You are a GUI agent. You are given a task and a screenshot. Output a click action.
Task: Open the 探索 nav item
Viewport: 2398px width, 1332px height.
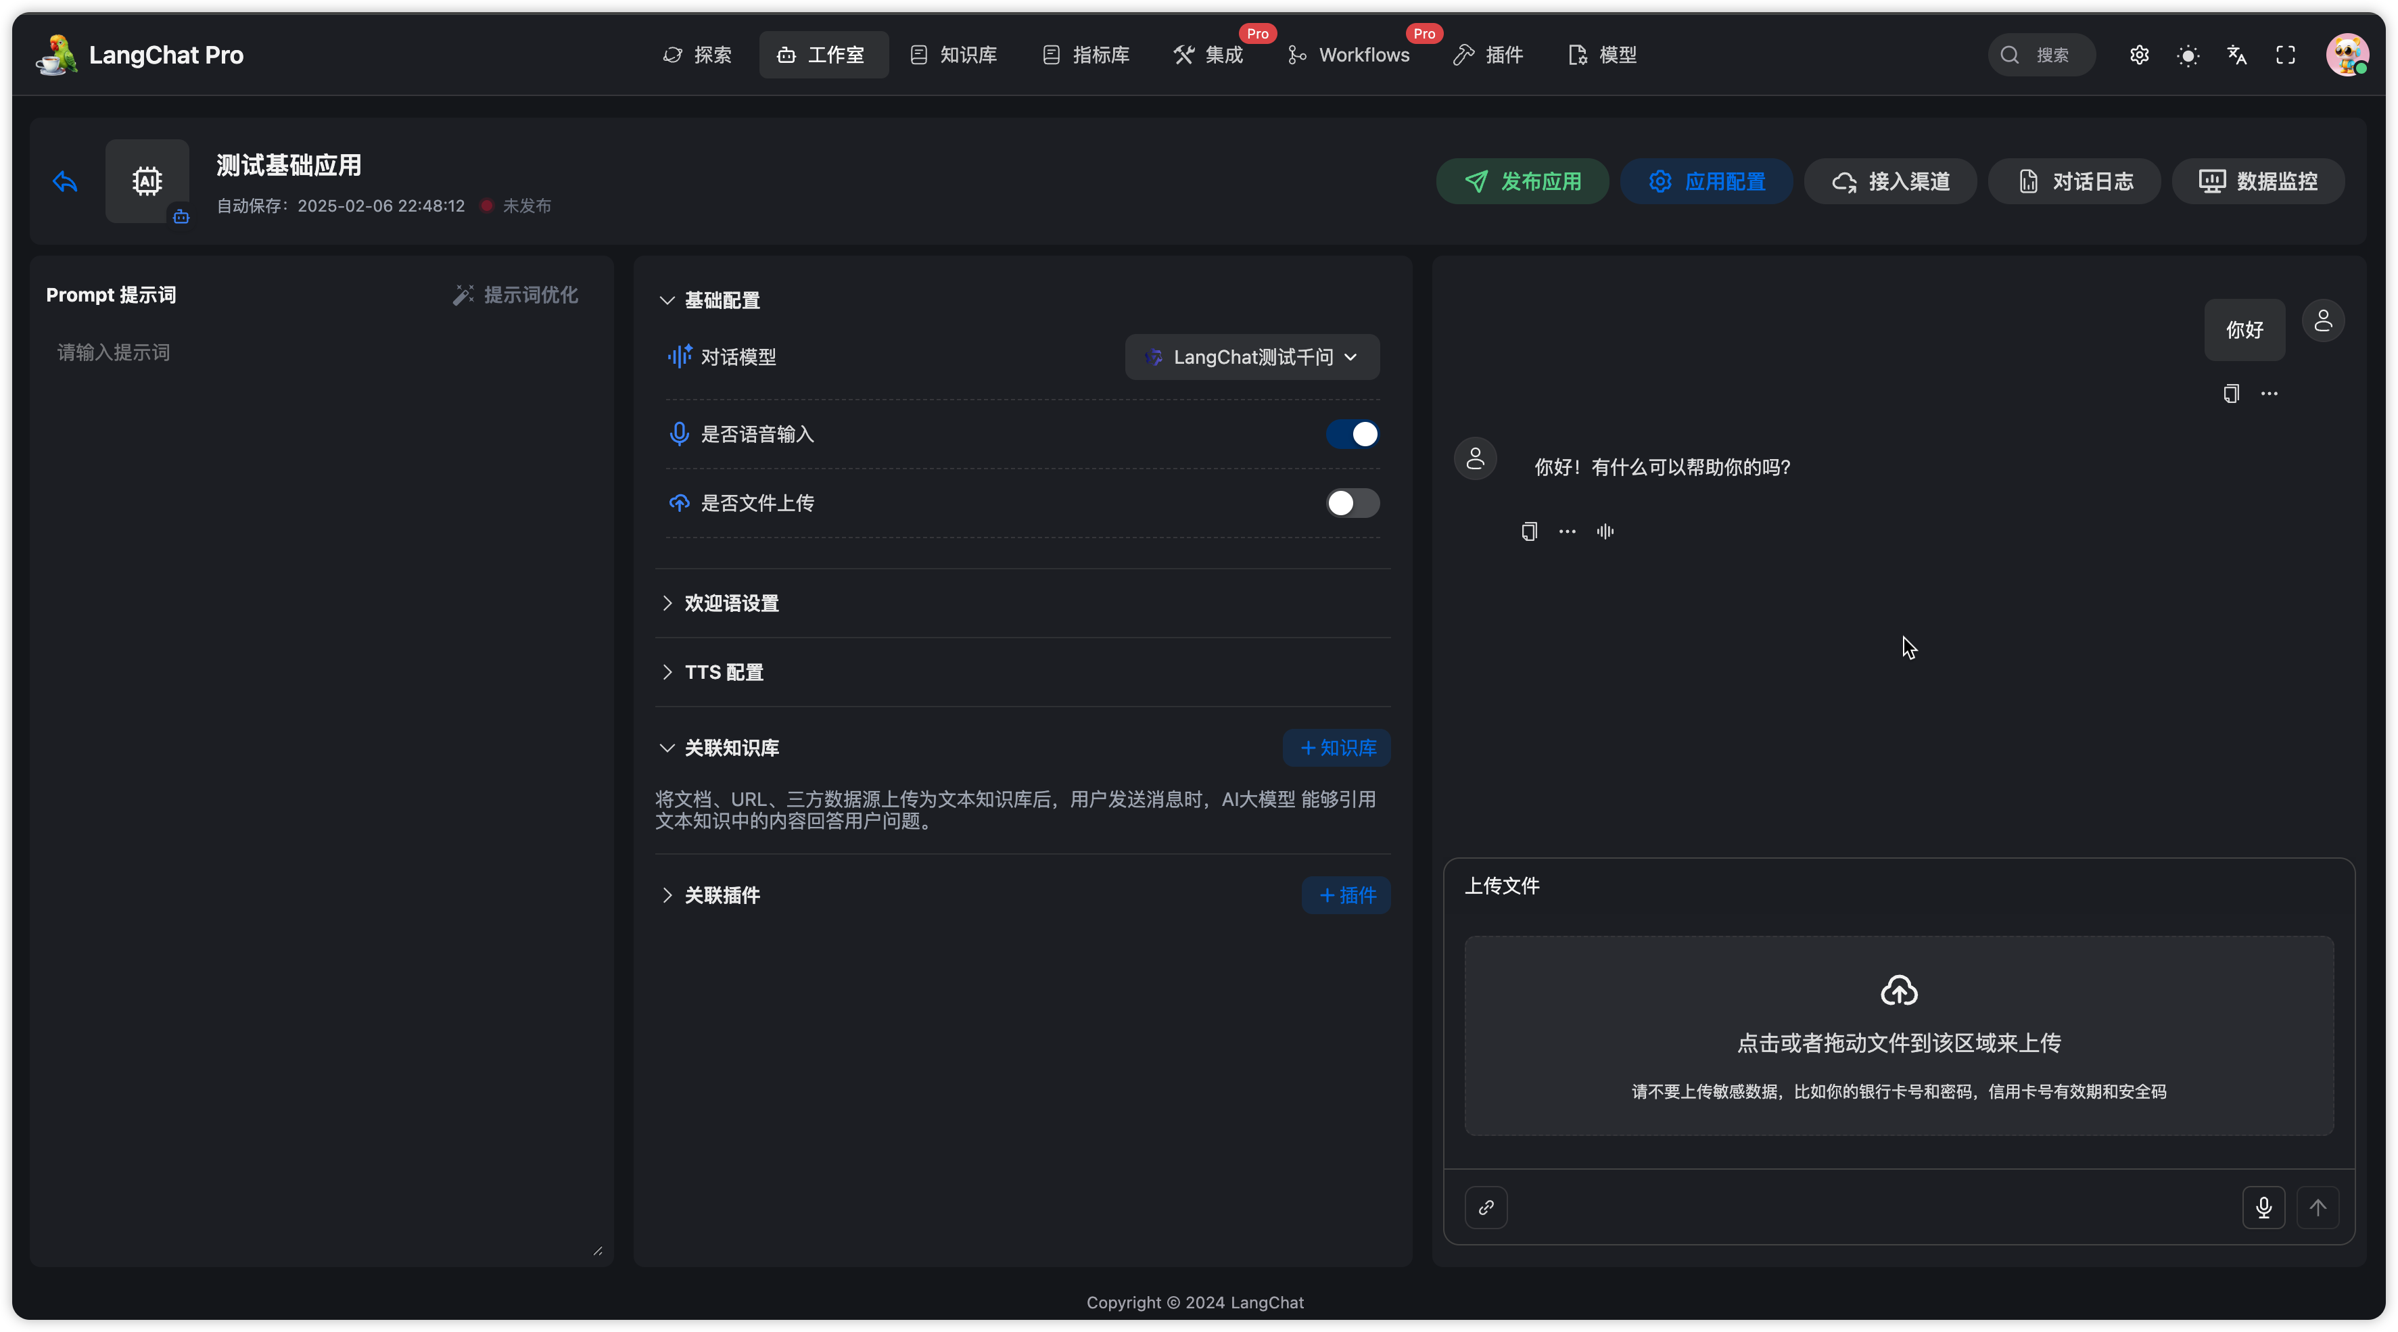point(697,55)
